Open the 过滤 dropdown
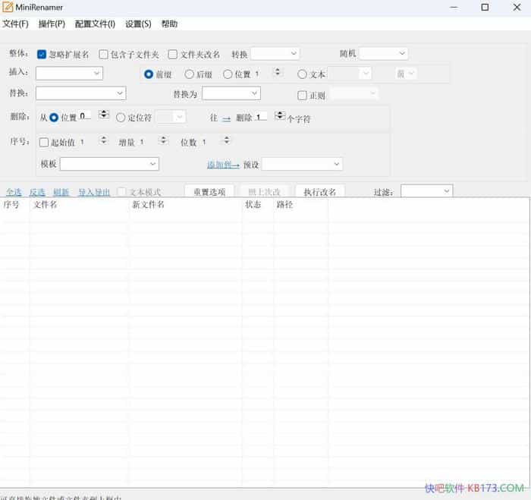This screenshot has width=531, height=500. [x=426, y=191]
